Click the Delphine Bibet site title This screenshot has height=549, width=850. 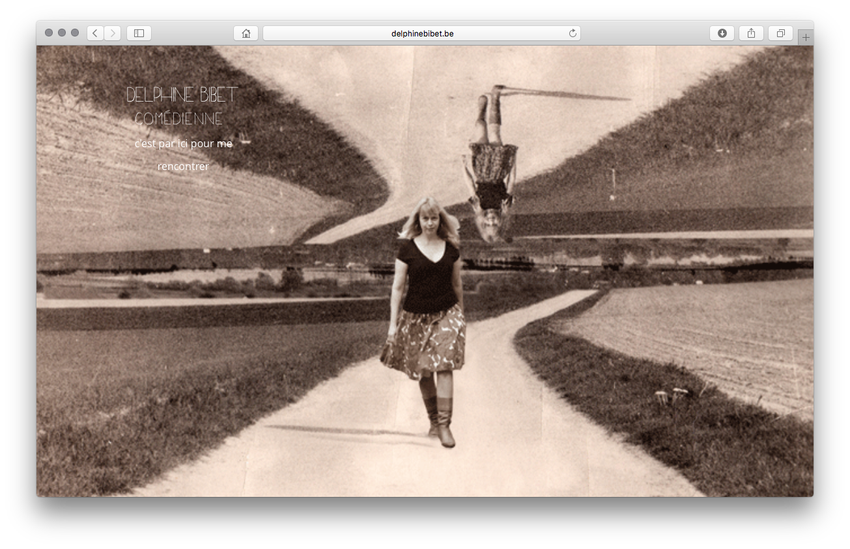(182, 95)
